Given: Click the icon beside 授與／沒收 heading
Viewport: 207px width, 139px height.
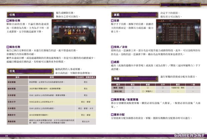Looking at the screenshot, I should pyautogui.click(x=112, y=47).
